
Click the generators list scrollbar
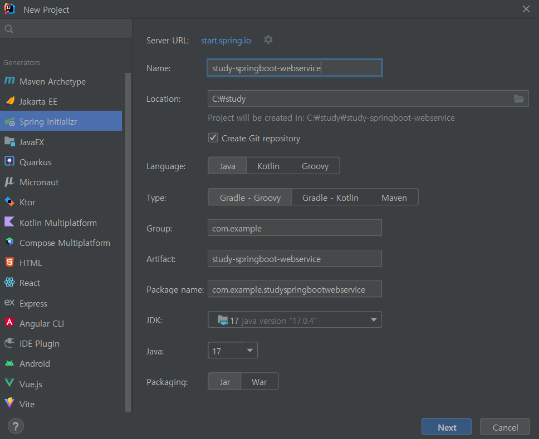click(128, 242)
